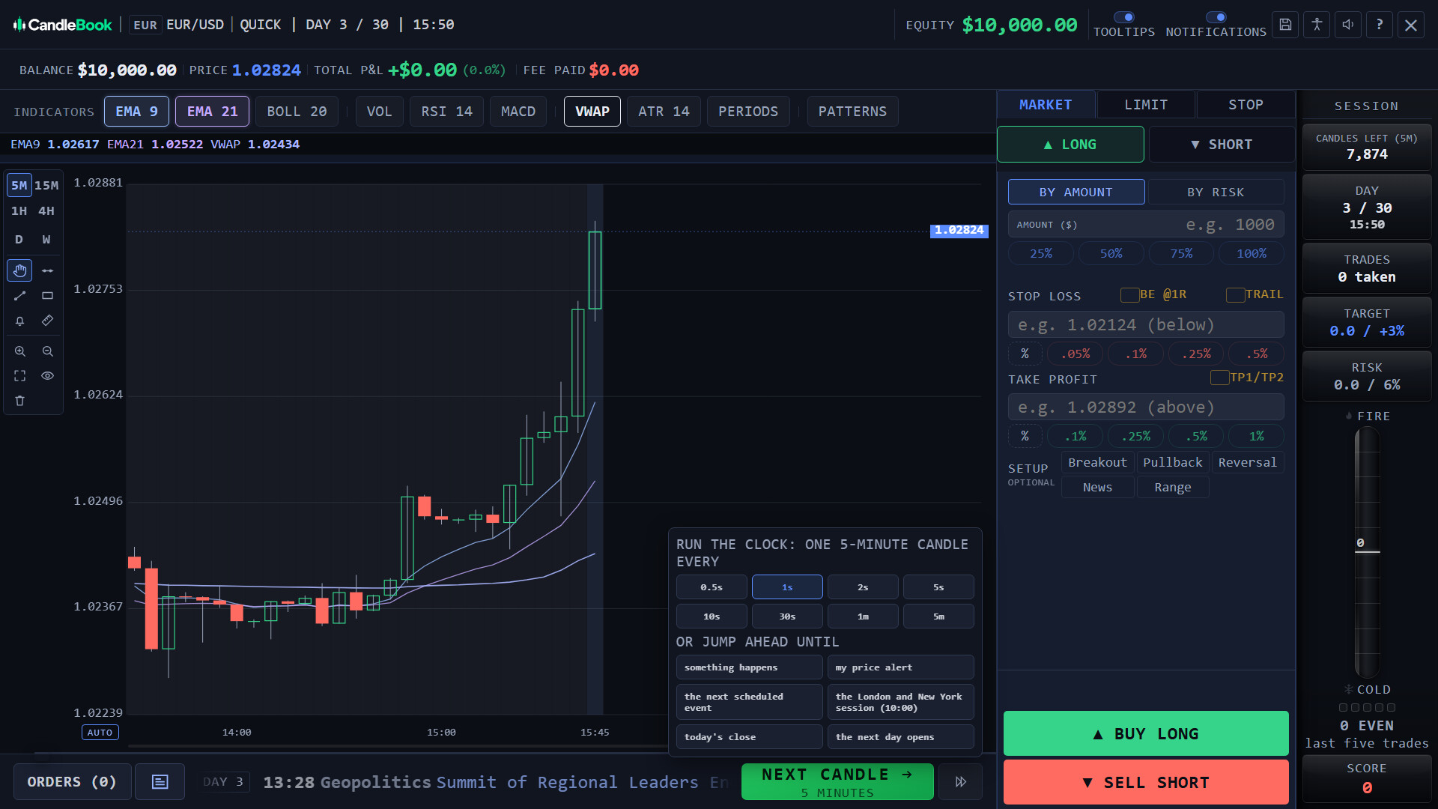Toggle the VWAP indicator
This screenshot has width=1438, height=809.
pos(592,112)
